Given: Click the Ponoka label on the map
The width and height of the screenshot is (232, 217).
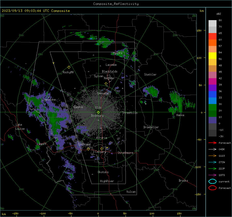Looking at the screenshot, I should (118, 53).
